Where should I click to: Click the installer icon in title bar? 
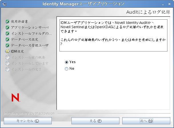(4, 4)
